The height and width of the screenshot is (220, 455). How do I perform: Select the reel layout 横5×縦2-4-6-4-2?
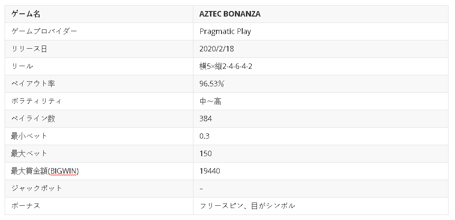point(226,66)
